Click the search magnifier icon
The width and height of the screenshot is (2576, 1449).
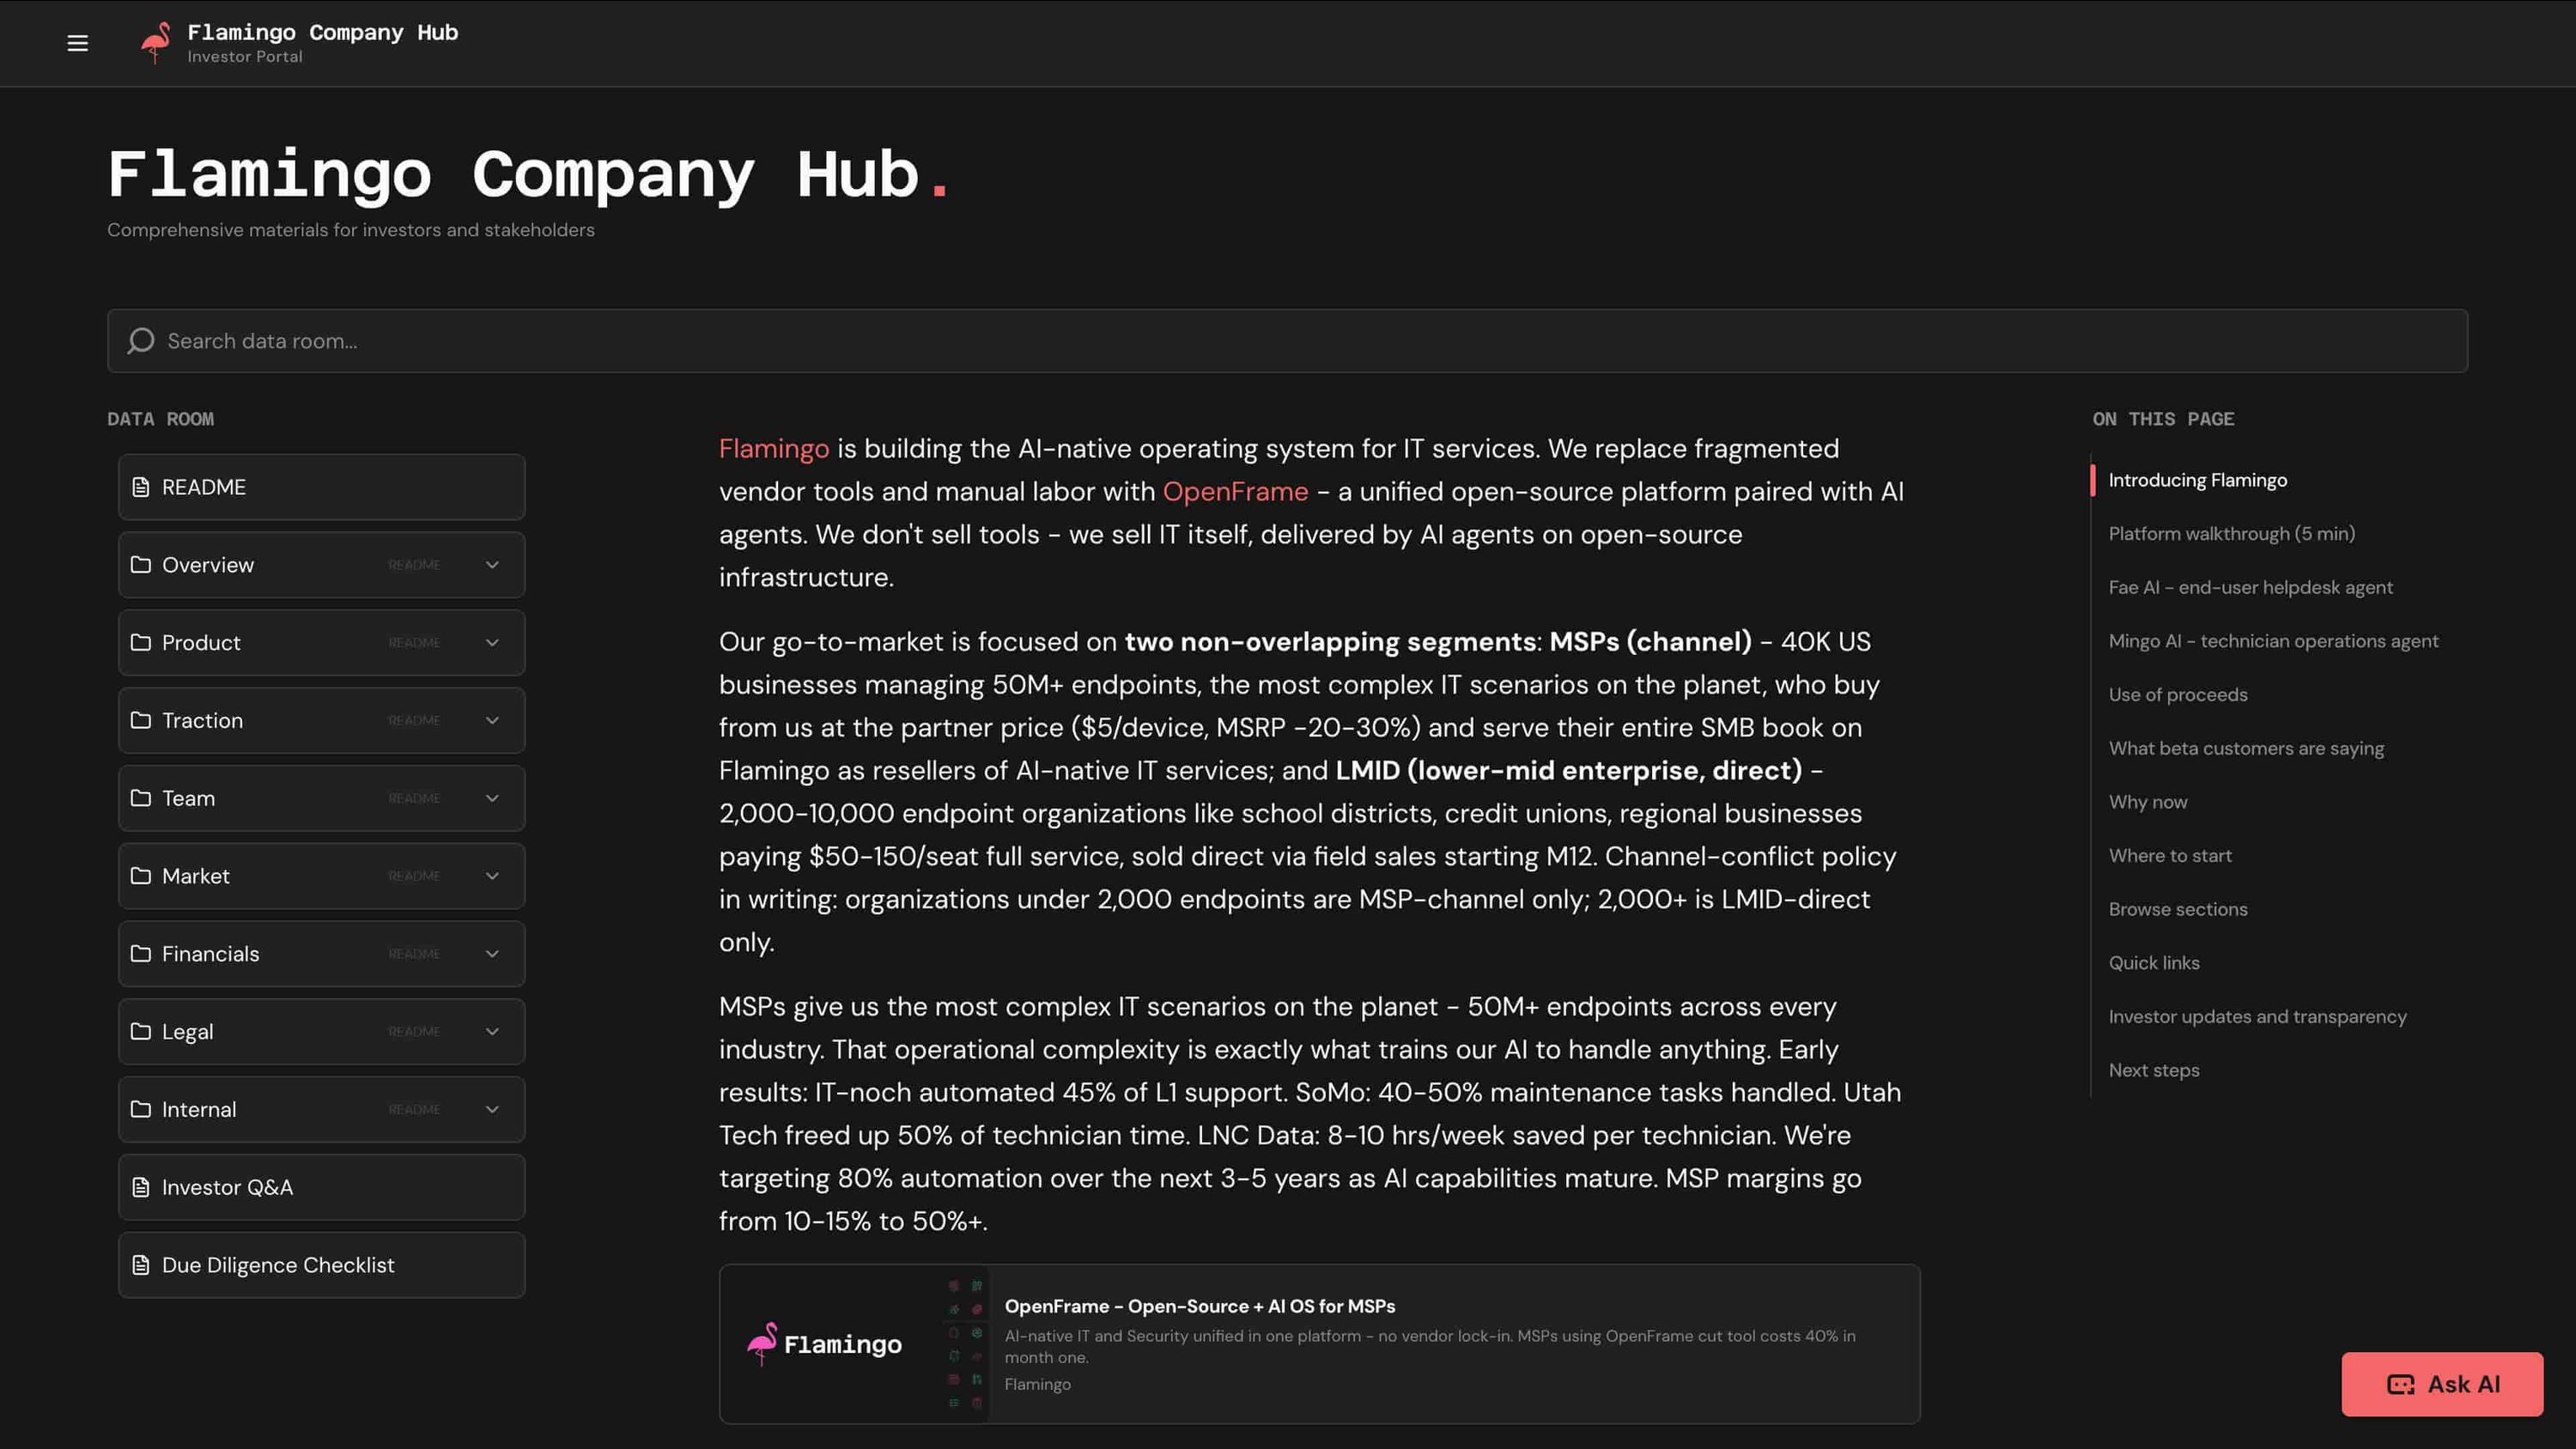(140, 341)
